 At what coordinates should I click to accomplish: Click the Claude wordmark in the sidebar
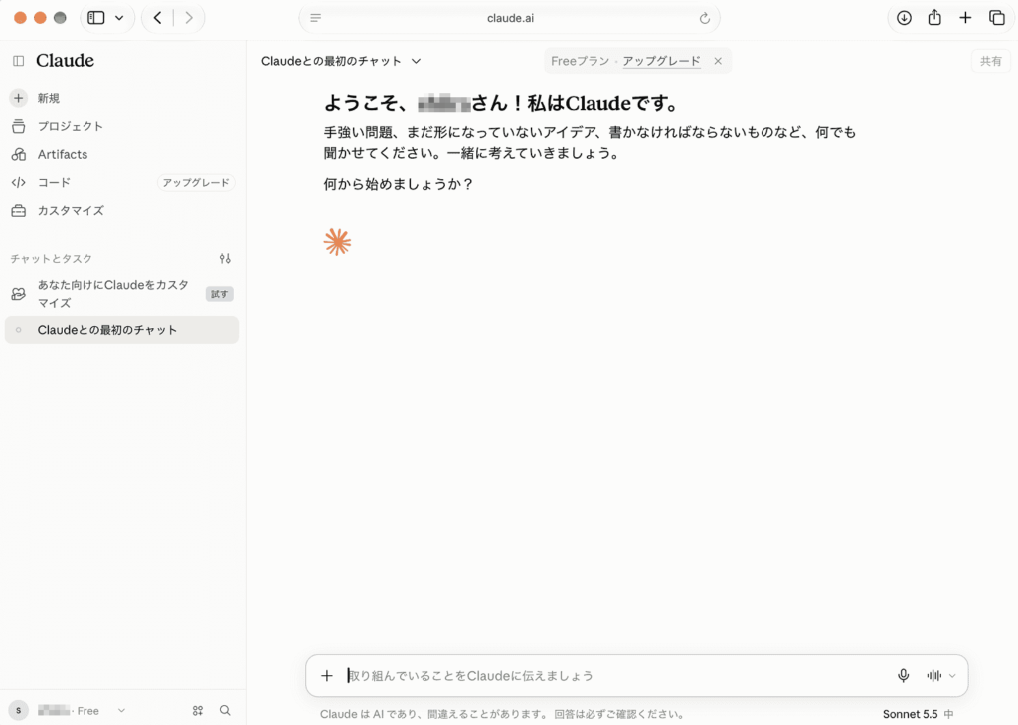click(x=65, y=61)
